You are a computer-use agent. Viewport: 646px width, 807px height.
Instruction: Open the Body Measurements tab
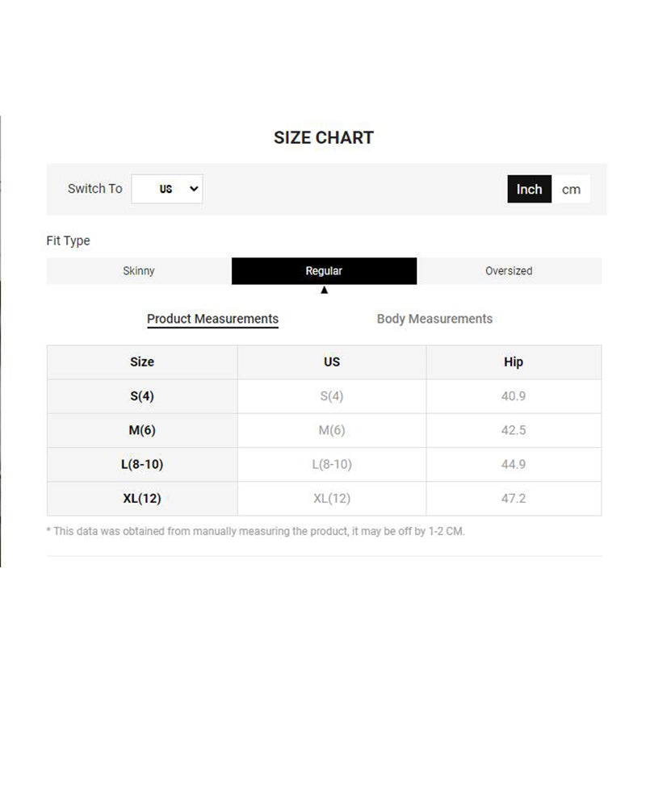(x=434, y=319)
